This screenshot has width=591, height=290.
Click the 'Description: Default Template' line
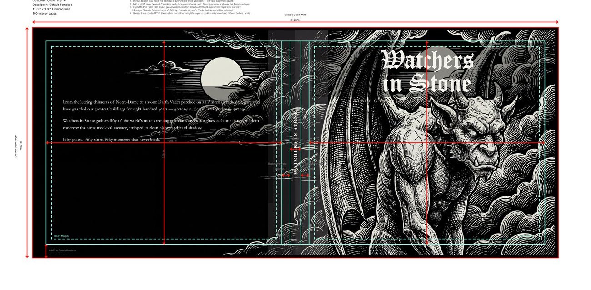click(52, 5)
